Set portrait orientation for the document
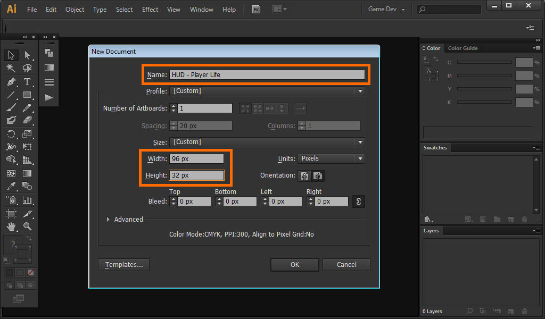 coord(305,176)
